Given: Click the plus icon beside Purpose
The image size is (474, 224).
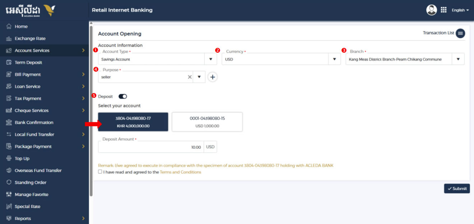Looking at the screenshot, I should click(x=213, y=77).
